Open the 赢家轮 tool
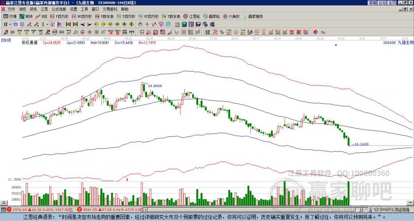 [x=211, y=16]
